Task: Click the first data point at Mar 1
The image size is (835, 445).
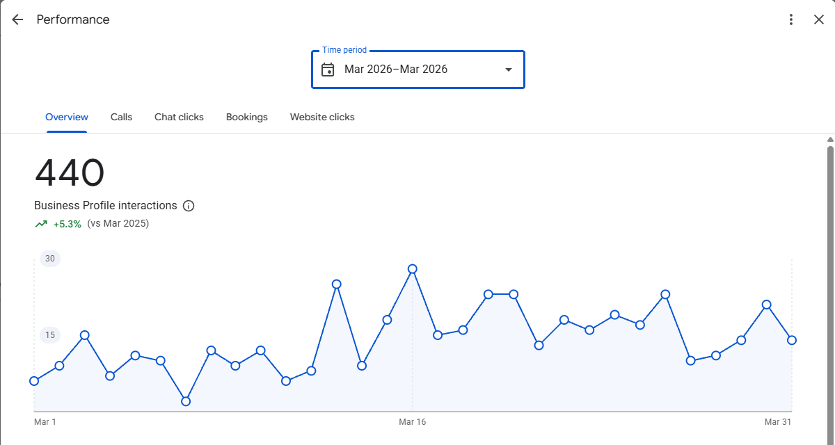Action: [x=34, y=381]
